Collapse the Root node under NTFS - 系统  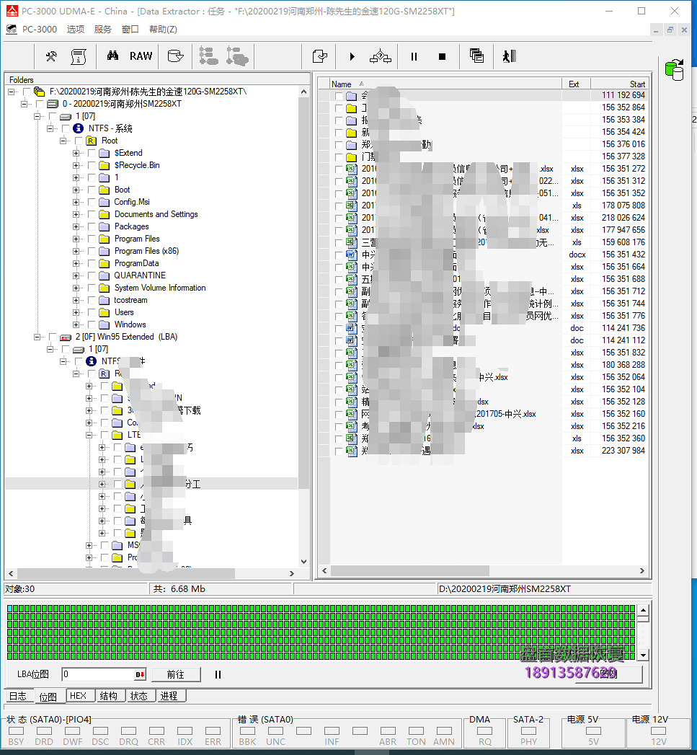point(63,141)
